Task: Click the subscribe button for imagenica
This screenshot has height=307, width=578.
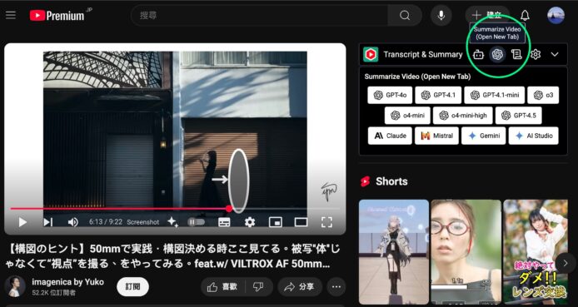Action: coord(132,287)
